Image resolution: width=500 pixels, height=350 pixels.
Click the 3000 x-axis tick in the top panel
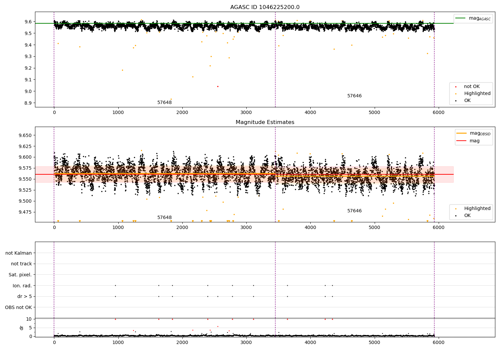coord(246,113)
